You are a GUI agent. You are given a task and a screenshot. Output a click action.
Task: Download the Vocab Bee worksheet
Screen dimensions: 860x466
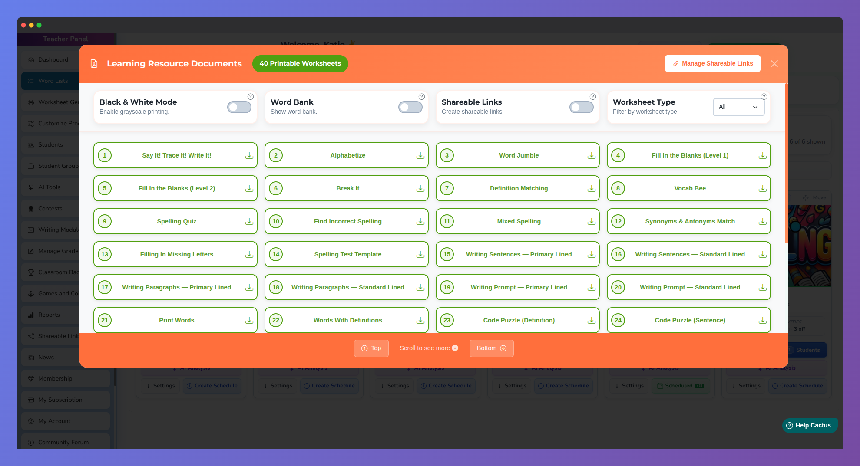[x=763, y=188]
